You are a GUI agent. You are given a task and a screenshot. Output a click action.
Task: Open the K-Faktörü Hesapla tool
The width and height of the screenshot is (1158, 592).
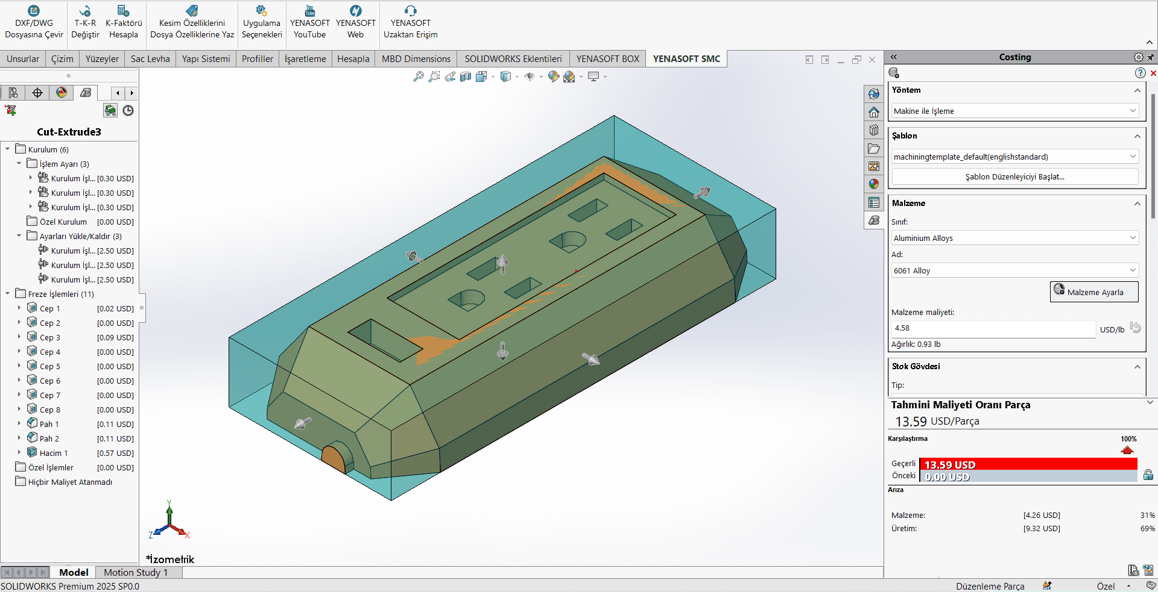point(124,22)
